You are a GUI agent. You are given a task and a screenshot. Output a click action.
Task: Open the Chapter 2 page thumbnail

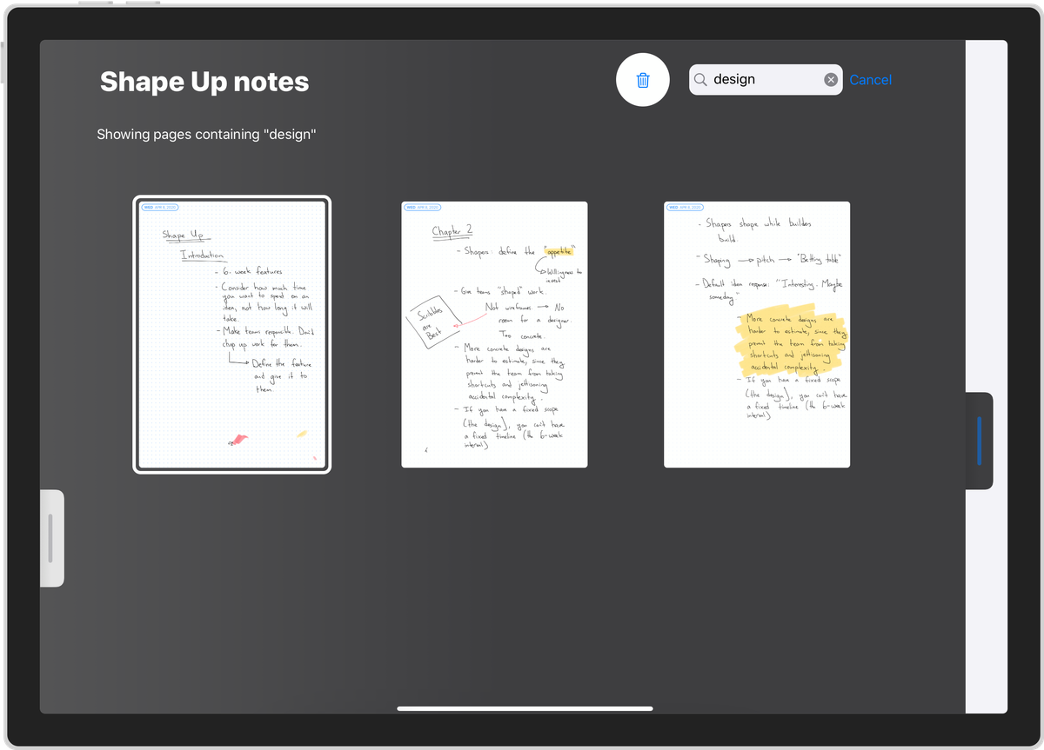(494, 335)
